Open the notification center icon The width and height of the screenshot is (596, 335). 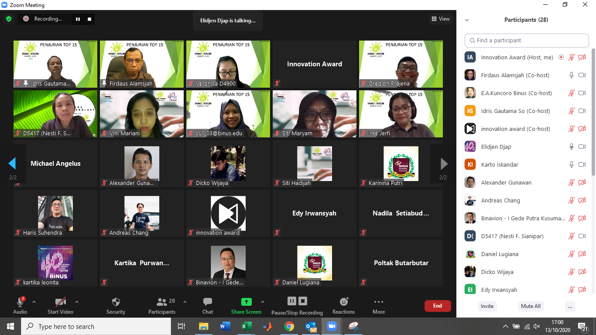[583, 327]
